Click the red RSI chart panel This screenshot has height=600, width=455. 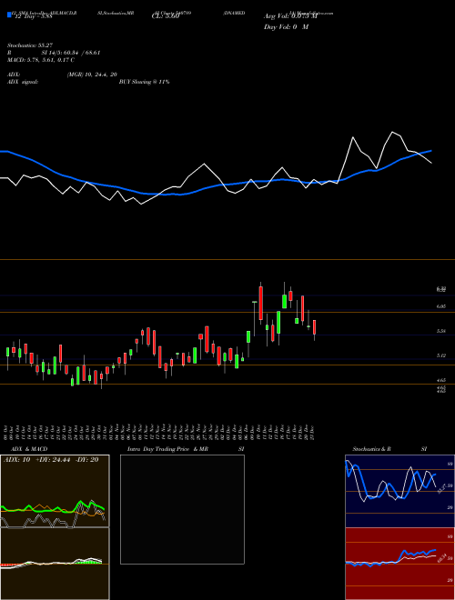point(399,564)
